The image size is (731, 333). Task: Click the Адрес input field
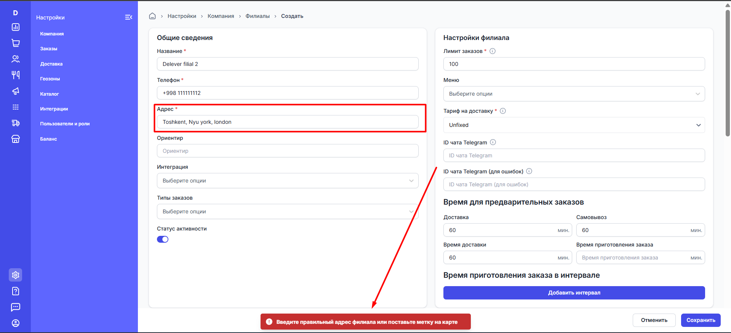[288, 122]
